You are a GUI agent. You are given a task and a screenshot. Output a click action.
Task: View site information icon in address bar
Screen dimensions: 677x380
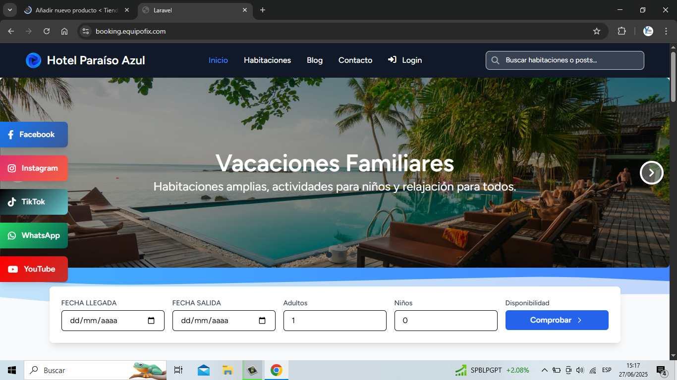point(86,31)
